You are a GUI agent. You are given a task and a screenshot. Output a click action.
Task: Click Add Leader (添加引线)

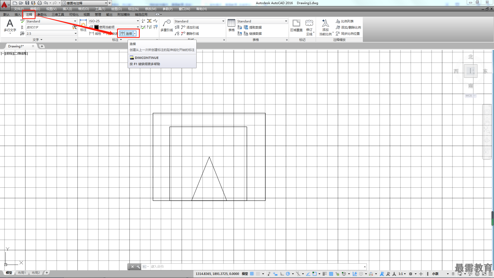point(190,27)
